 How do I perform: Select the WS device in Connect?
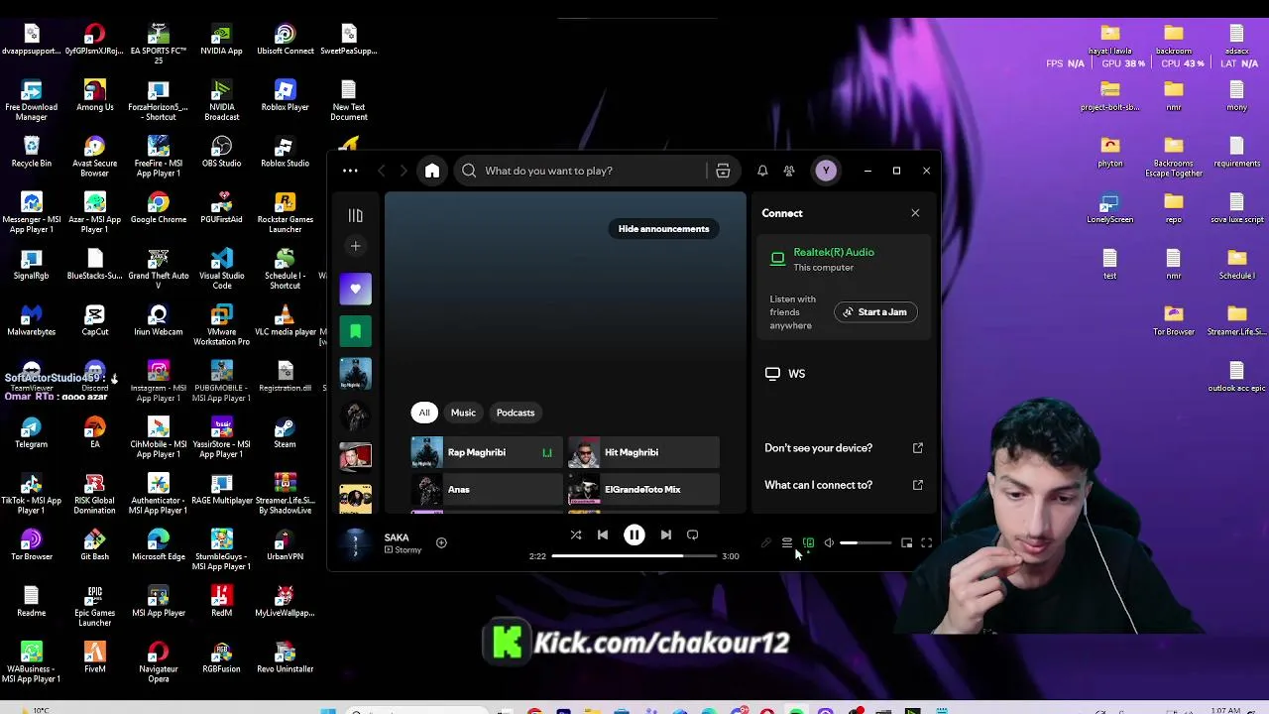[846, 374]
